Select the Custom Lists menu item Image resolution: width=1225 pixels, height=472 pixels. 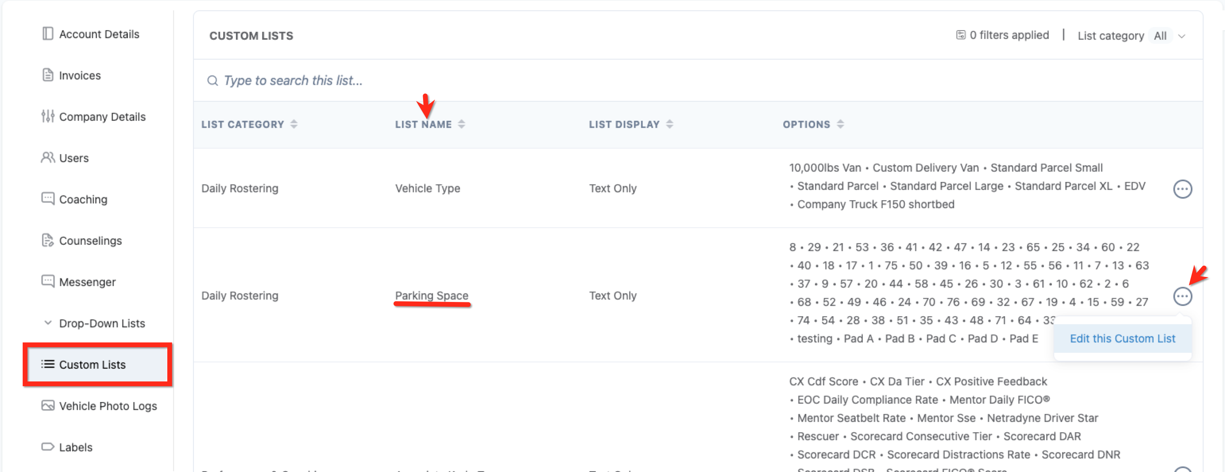click(92, 365)
